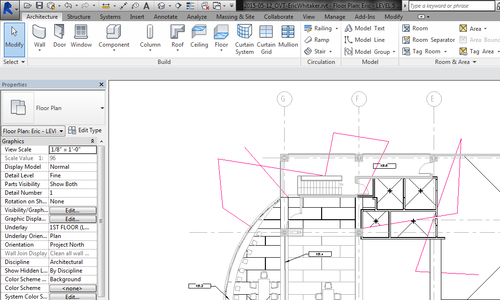Screen dimensions: 500x300
Task: Click the Stair tool
Action: click(315, 51)
